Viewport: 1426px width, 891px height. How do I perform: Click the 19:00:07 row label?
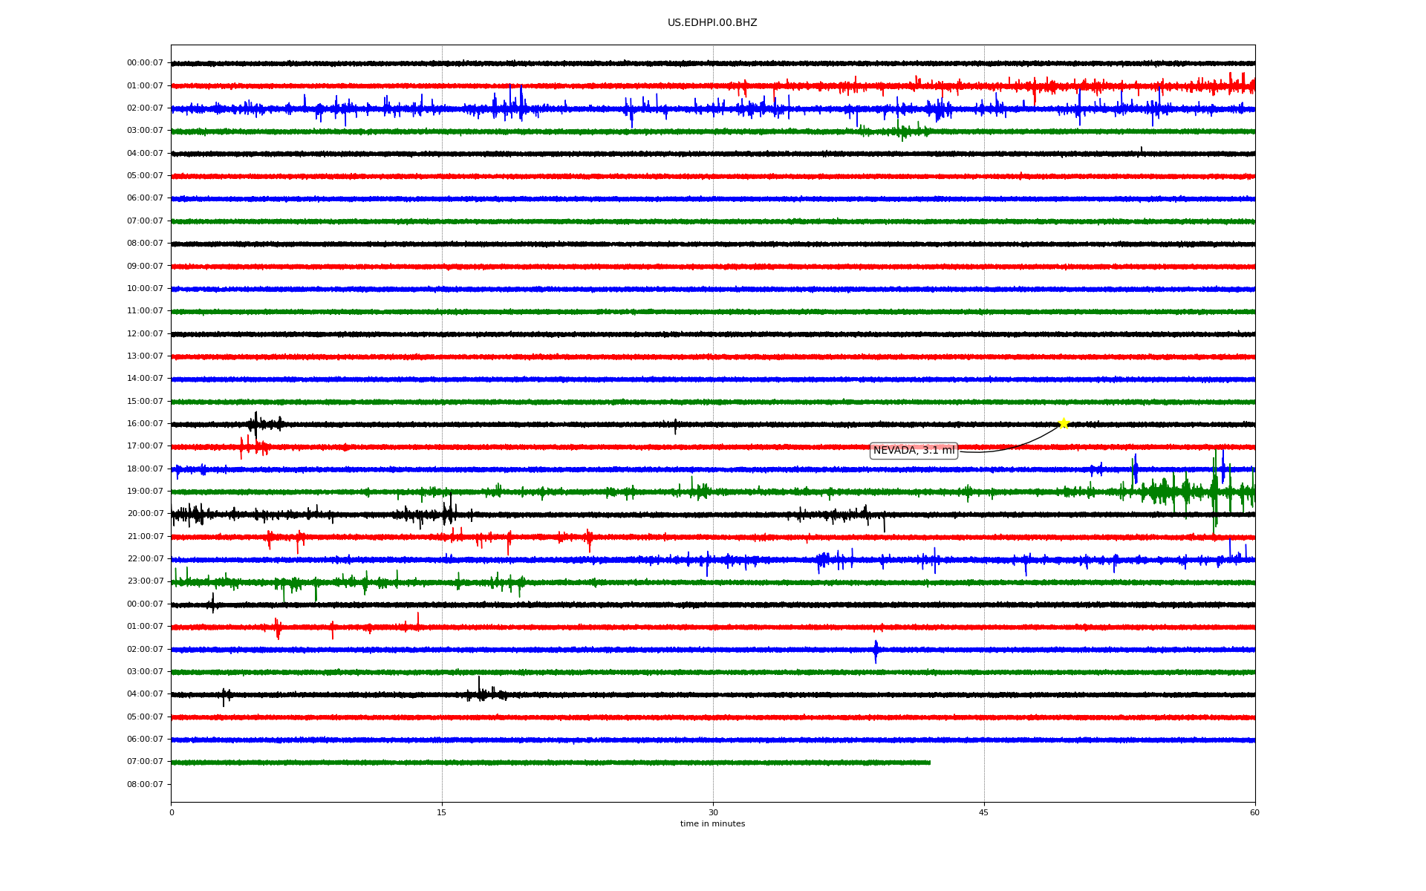click(145, 492)
